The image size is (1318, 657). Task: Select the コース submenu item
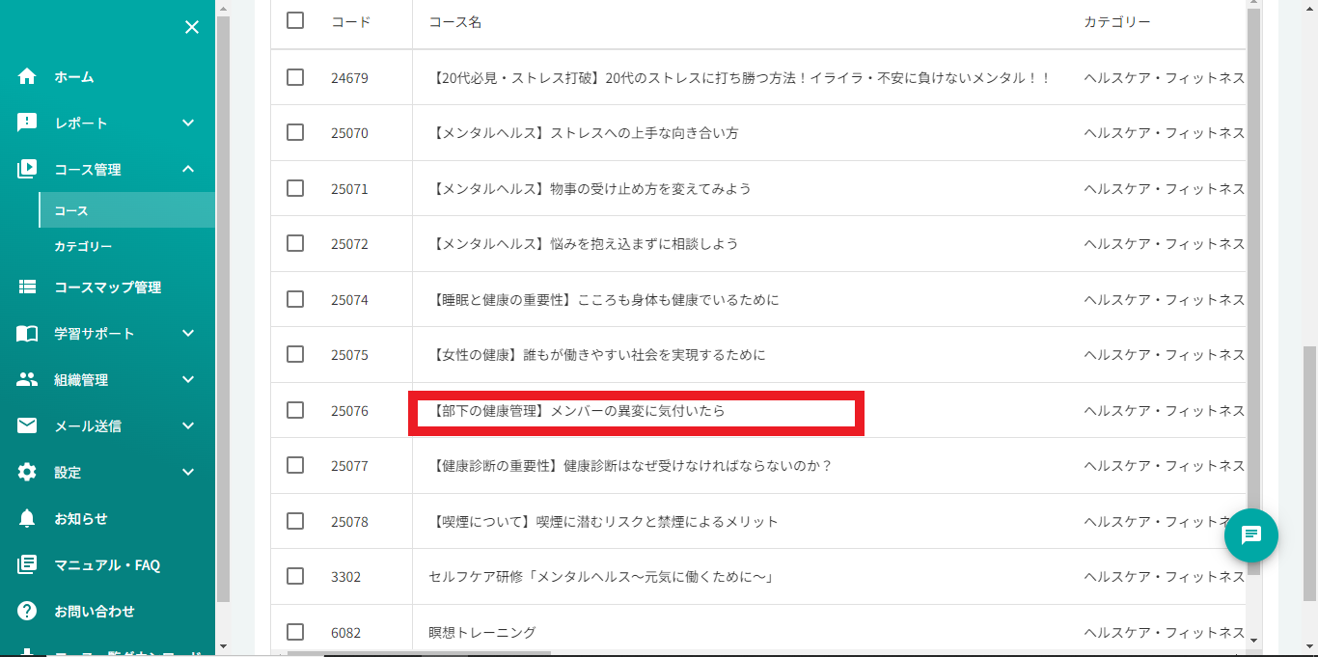coord(126,210)
